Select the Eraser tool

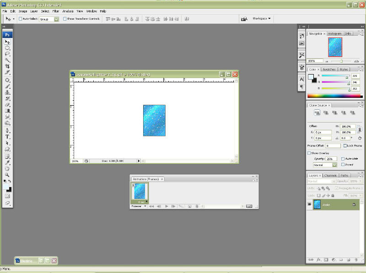(8, 104)
